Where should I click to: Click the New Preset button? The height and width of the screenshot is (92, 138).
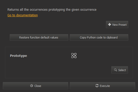(x=117, y=24)
